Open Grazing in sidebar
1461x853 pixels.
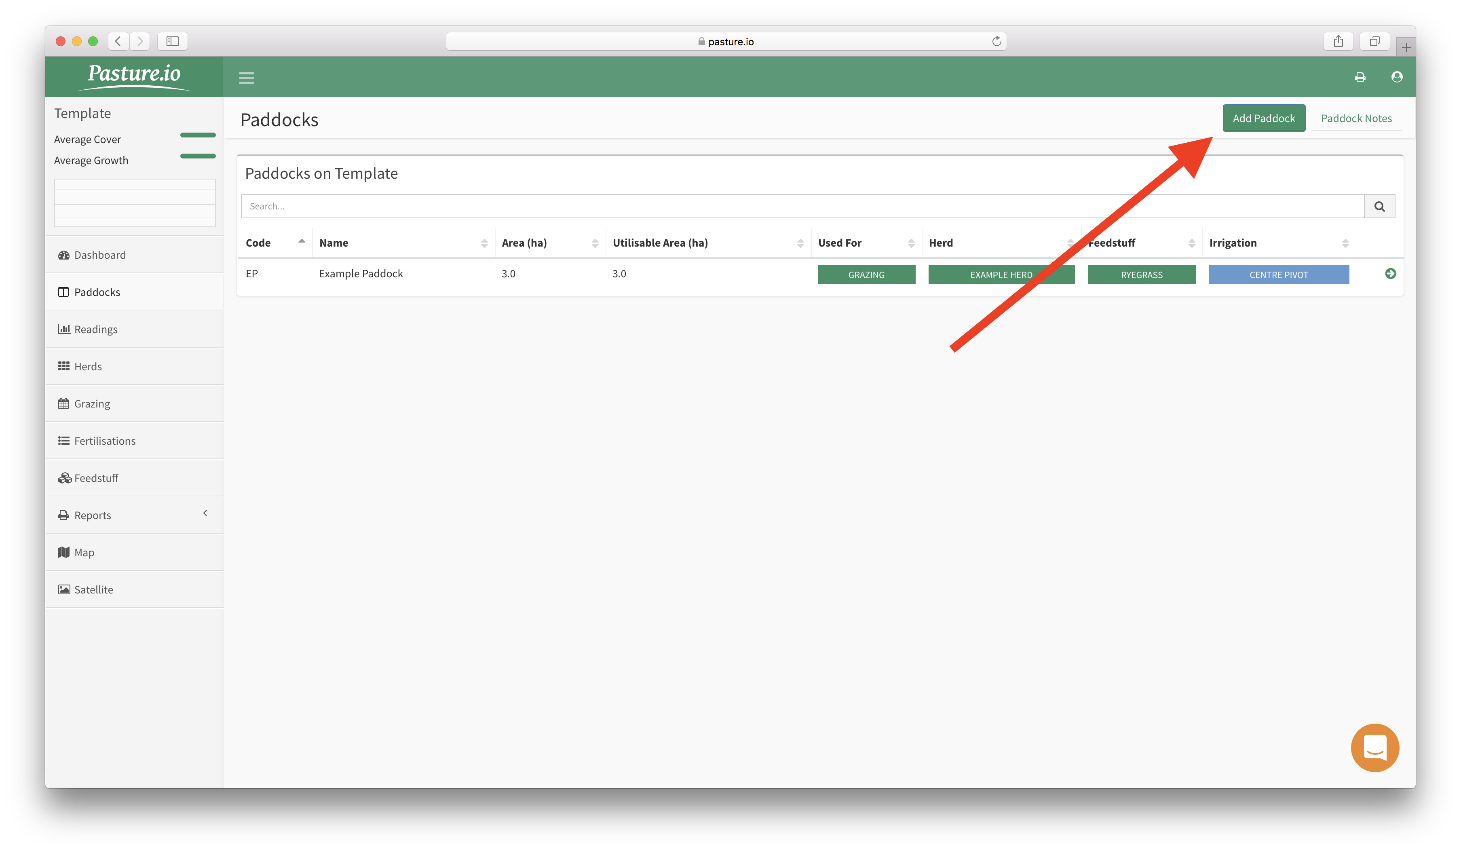[x=135, y=403]
